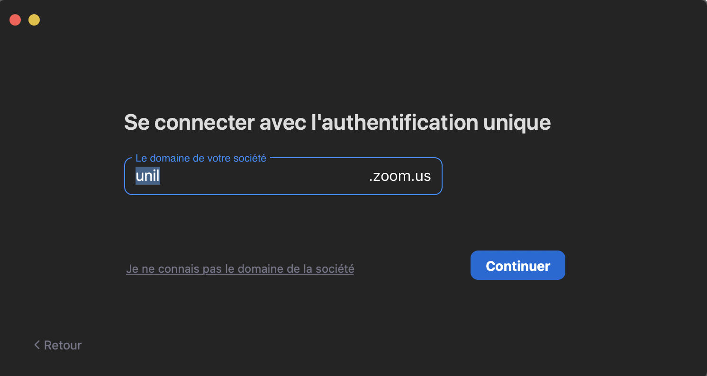Screen dimensions: 707x376
Task: Click the word 'Je' starting the underlined link
Action: pyautogui.click(x=132, y=269)
